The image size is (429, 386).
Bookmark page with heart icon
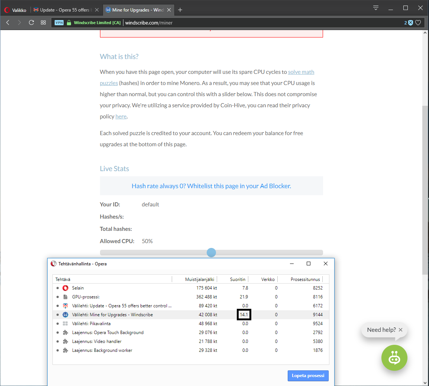(418, 23)
